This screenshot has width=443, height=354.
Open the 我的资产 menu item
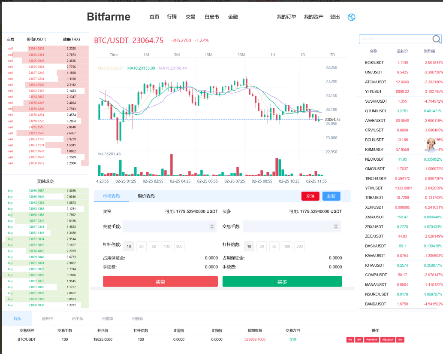(313, 17)
